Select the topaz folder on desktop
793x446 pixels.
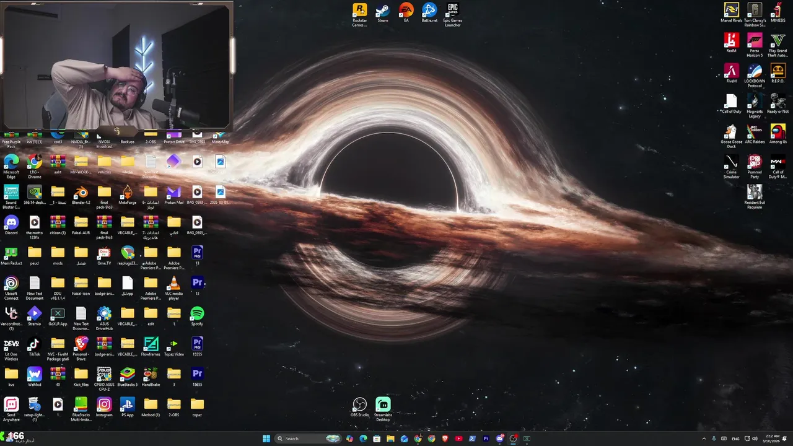(x=197, y=407)
